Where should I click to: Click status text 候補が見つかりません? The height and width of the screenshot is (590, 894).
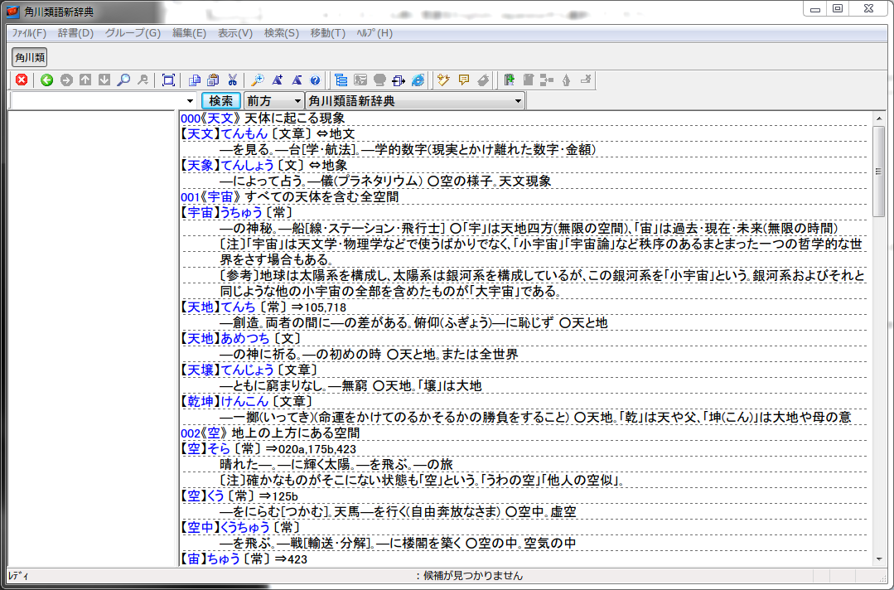coord(473,576)
